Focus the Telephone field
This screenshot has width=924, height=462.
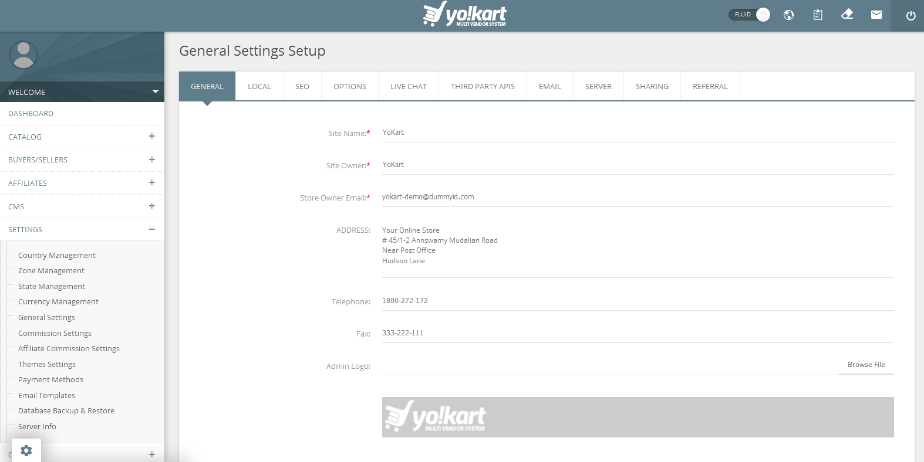tap(638, 301)
